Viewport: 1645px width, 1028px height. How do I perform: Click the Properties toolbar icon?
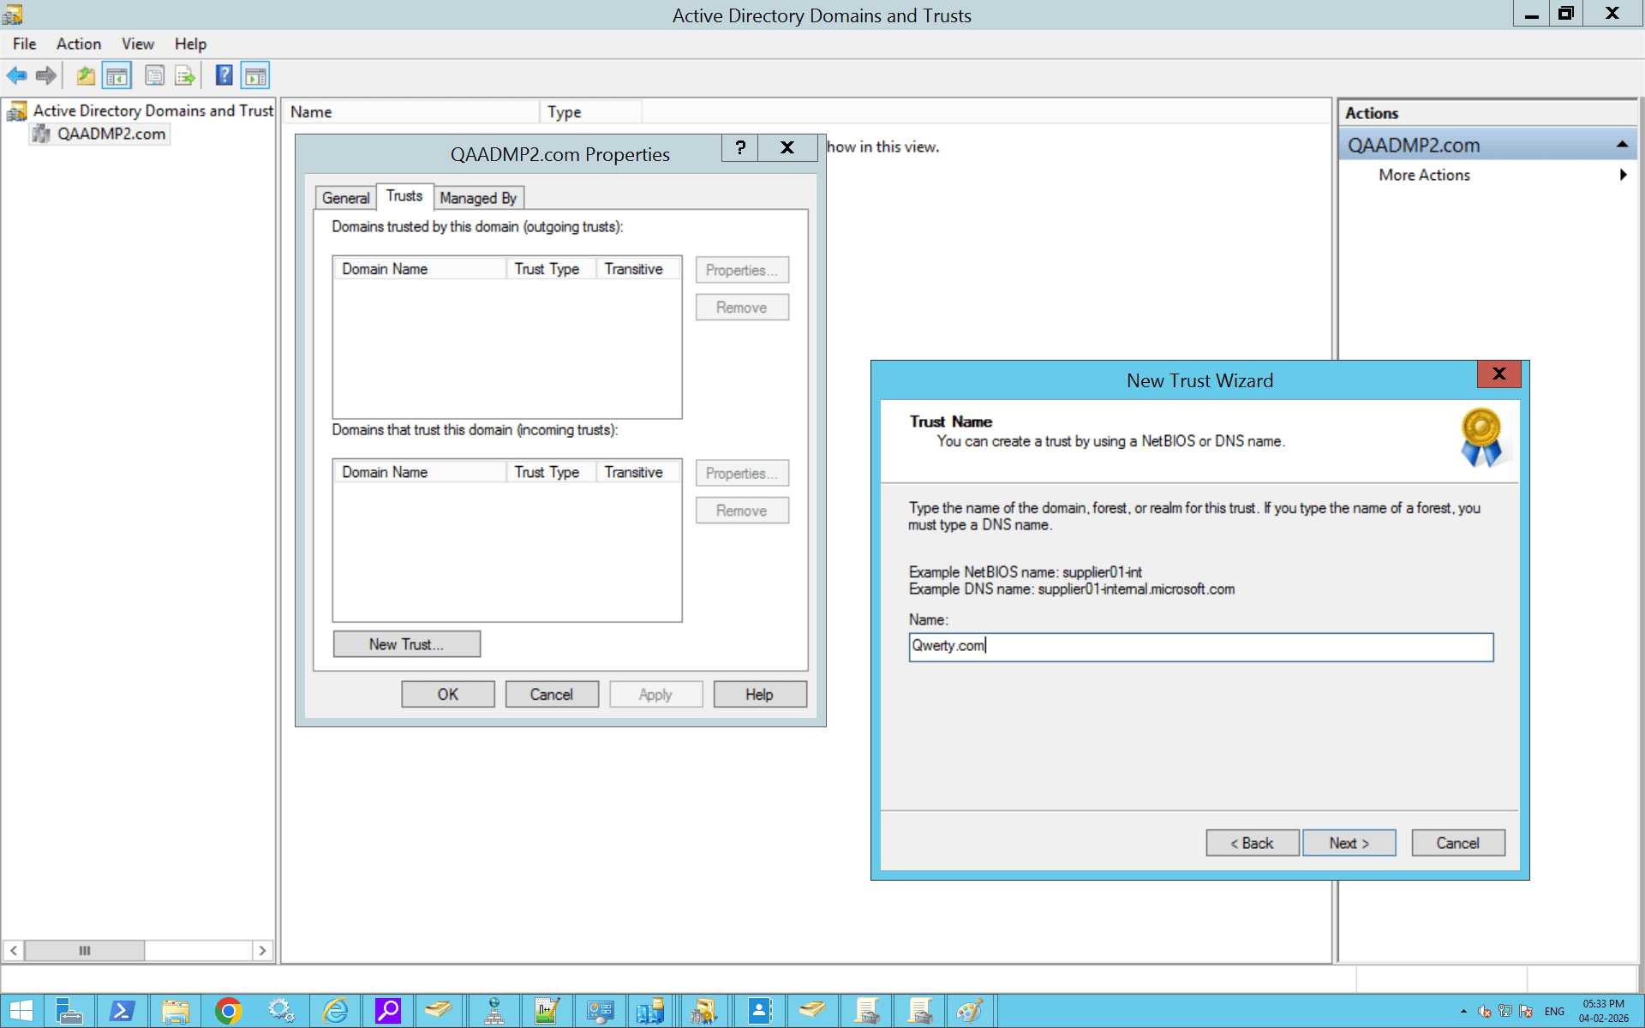(x=155, y=75)
